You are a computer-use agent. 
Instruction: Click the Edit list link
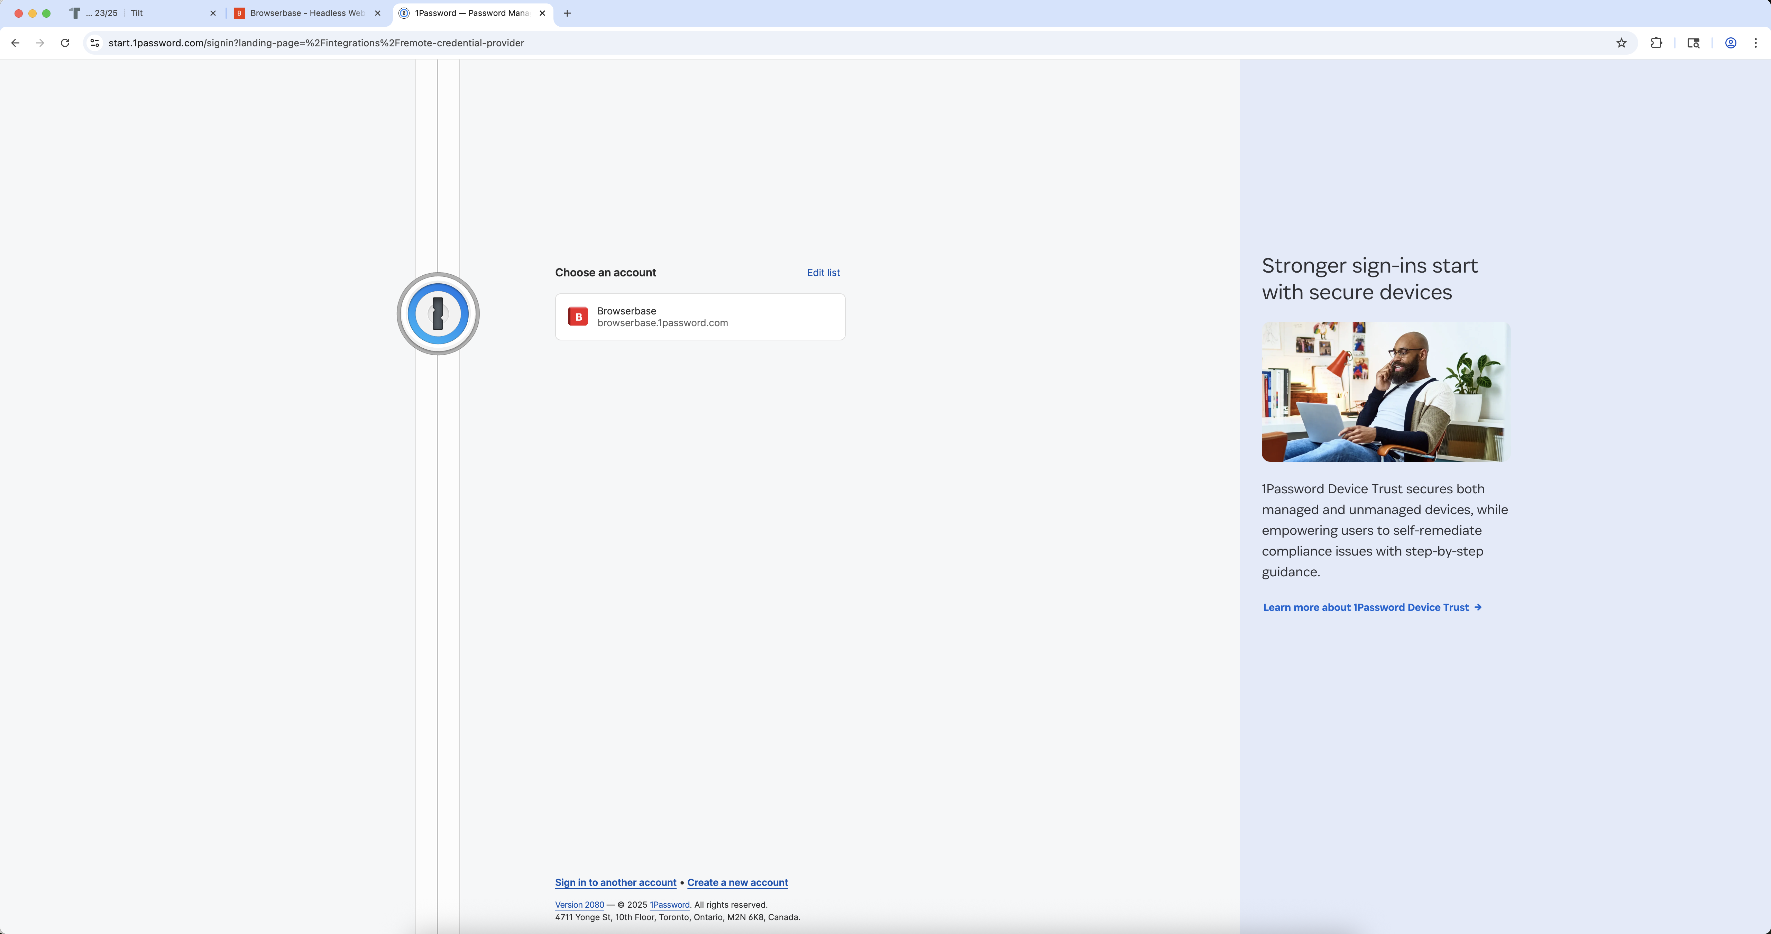pos(823,272)
